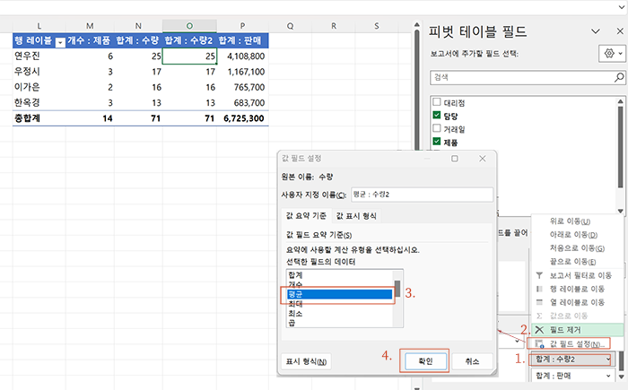Click the 열 레이블로 이동 icon
Viewport: 628px width, 390px height.
[x=539, y=302]
